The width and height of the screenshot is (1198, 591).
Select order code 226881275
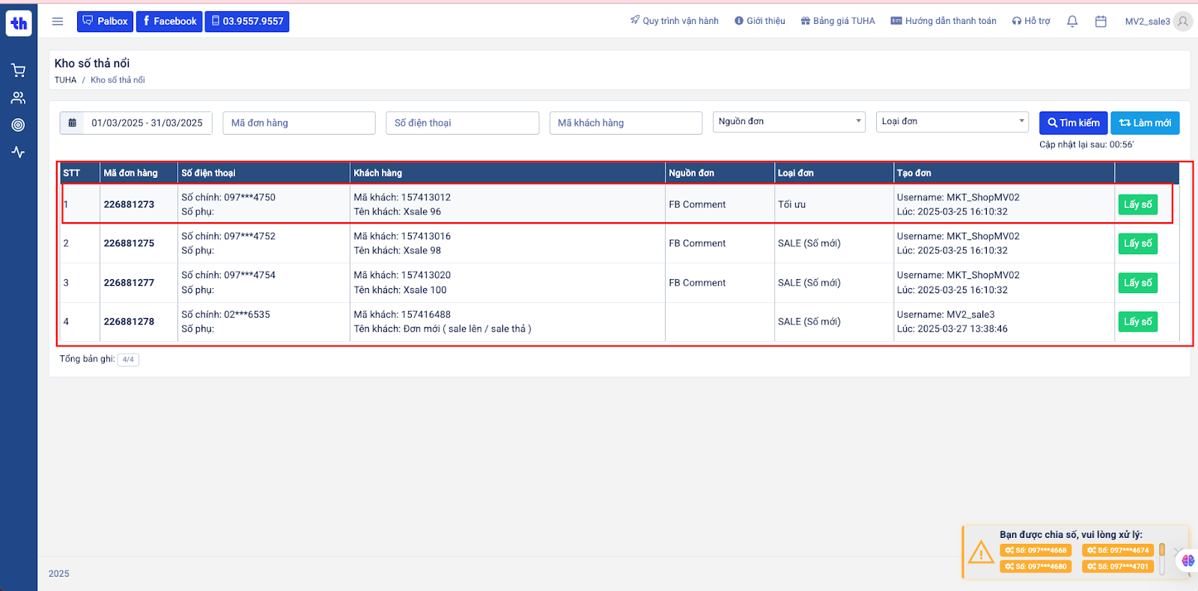pyautogui.click(x=129, y=243)
